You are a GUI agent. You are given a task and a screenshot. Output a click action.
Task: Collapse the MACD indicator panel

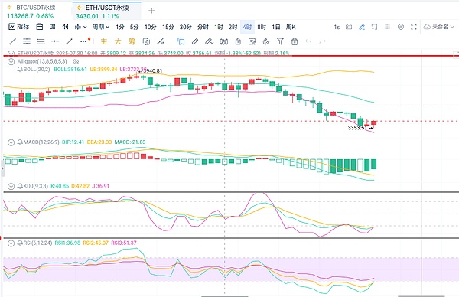coord(11,142)
